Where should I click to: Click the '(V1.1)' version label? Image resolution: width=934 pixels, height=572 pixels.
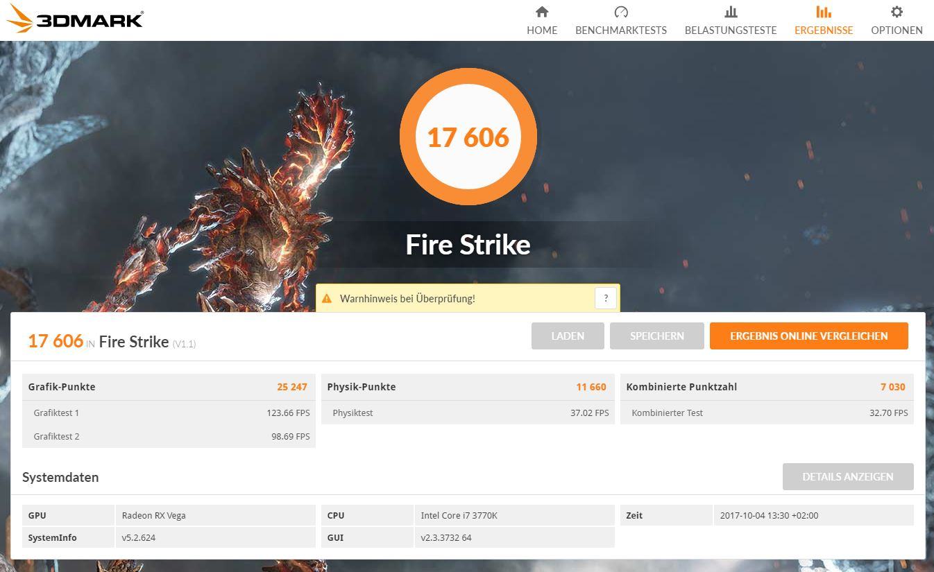pos(185,344)
